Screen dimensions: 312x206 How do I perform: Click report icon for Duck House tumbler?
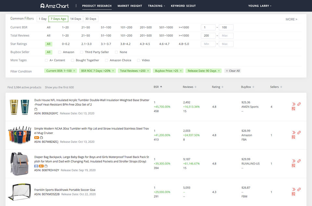point(293,109)
